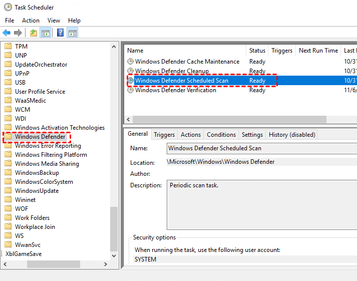The height and width of the screenshot is (281, 357).
Task: Select the WaaSMedic folder
Action: [31, 100]
